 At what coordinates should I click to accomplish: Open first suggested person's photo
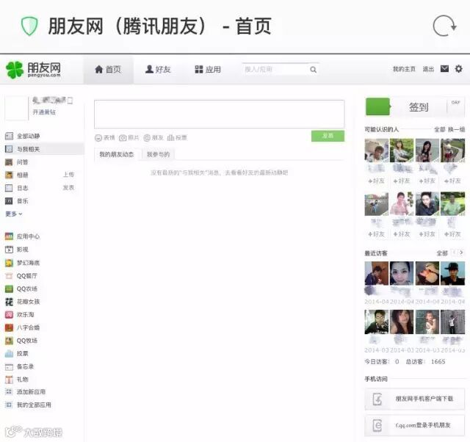(377, 151)
